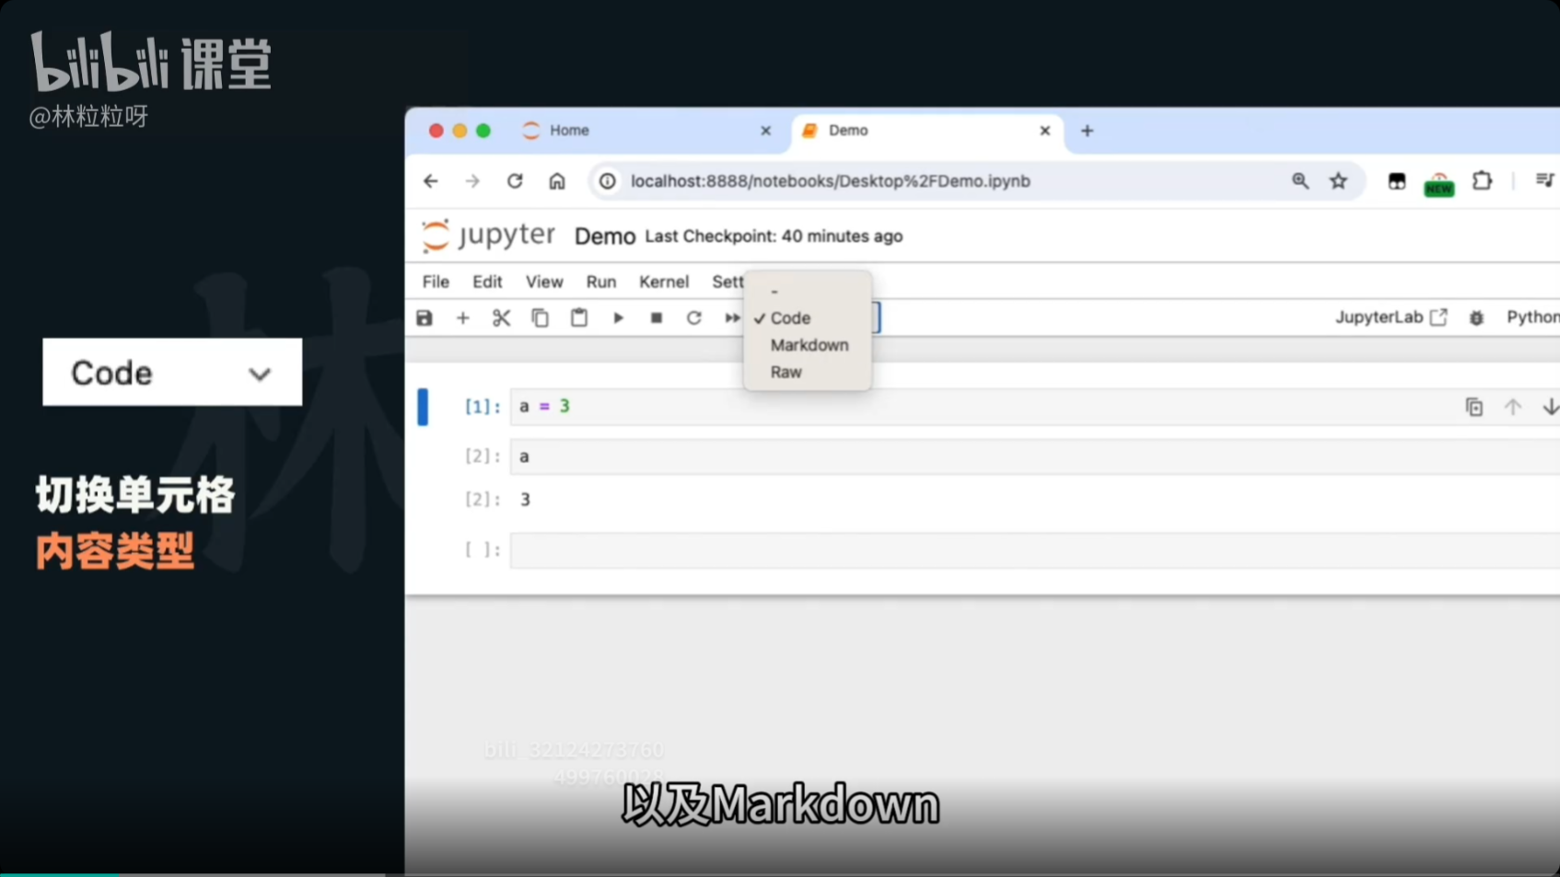Click the [1]: cell prompt
The width and height of the screenshot is (1560, 877).
(x=483, y=407)
